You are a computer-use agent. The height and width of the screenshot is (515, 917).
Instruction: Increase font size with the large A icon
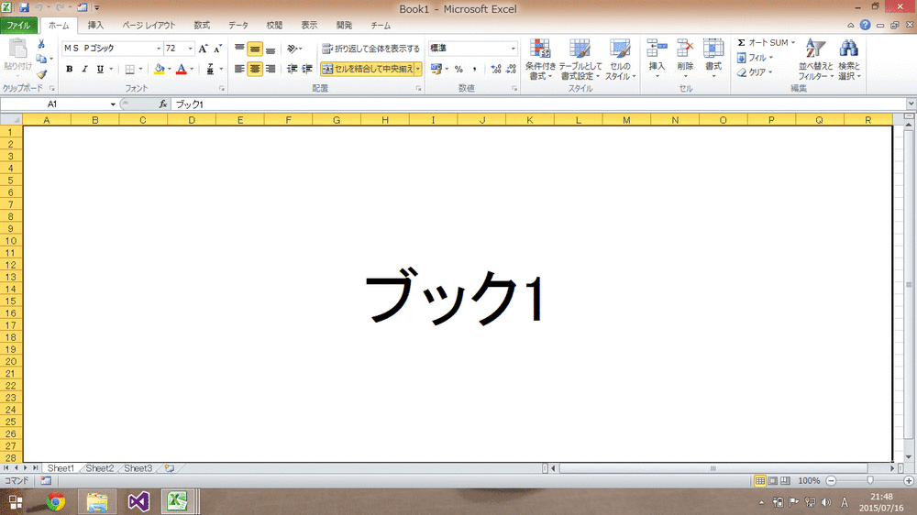(203, 49)
